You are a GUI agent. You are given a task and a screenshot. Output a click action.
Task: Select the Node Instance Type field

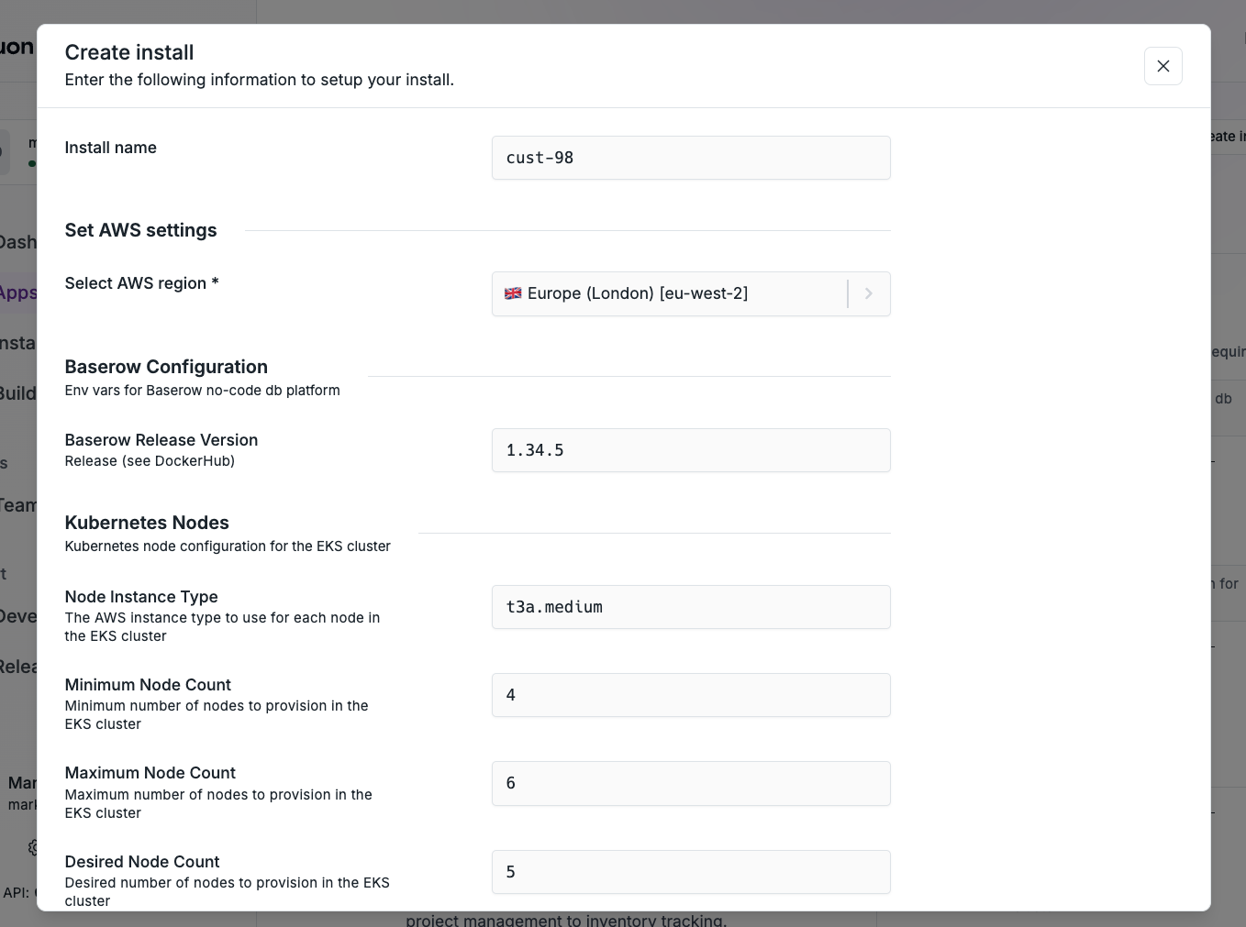691,607
